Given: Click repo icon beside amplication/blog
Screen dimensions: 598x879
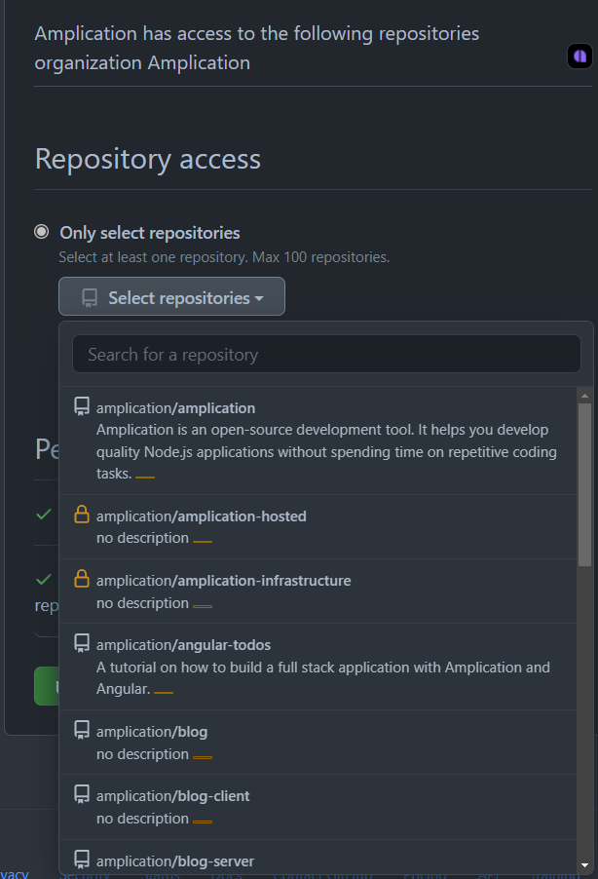Looking at the screenshot, I should point(83,731).
